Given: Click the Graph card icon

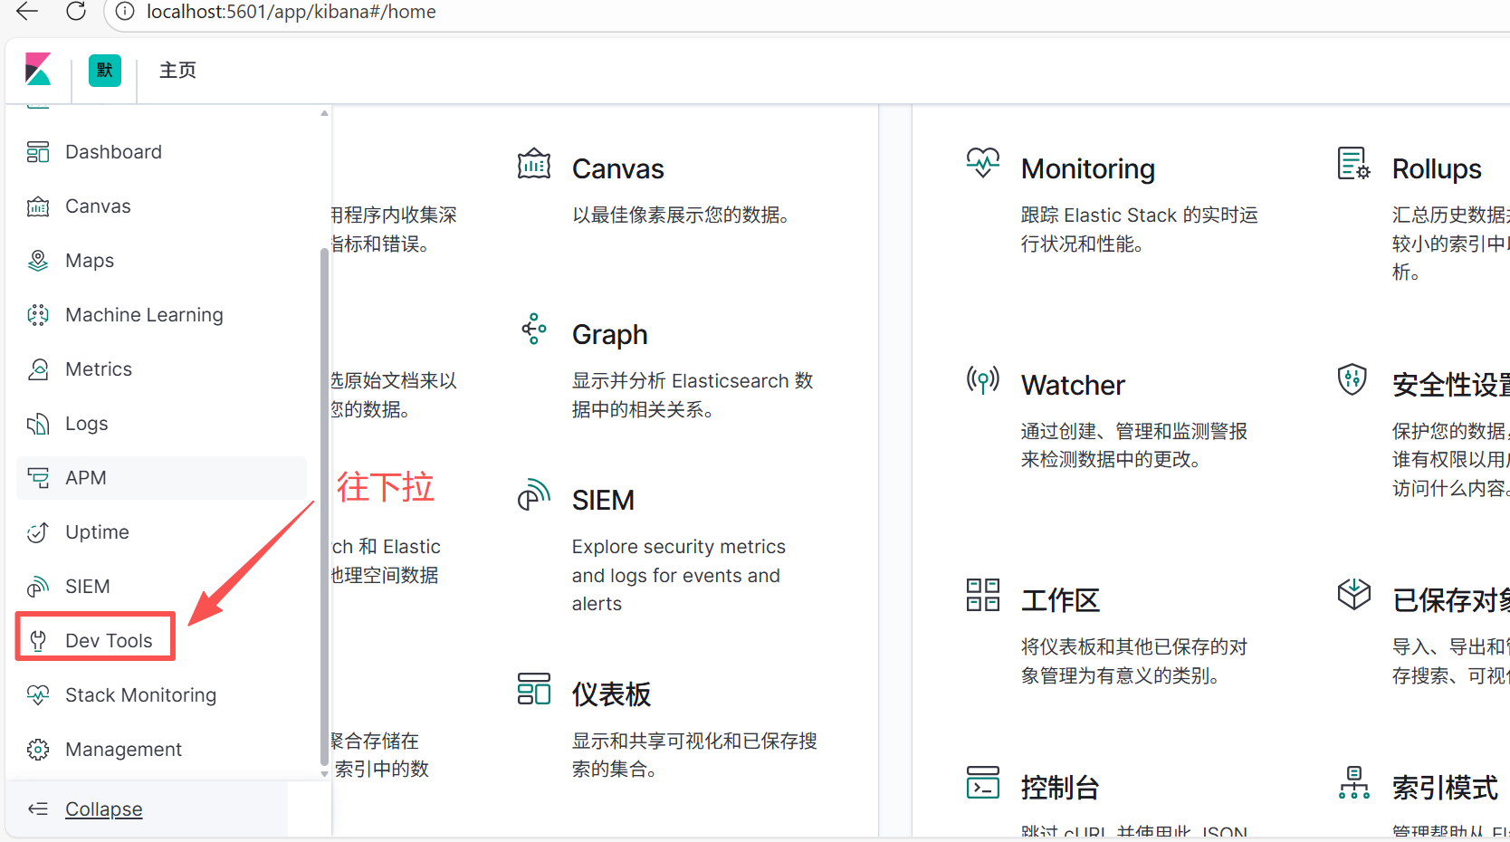Looking at the screenshot, I should click(534, 329).
